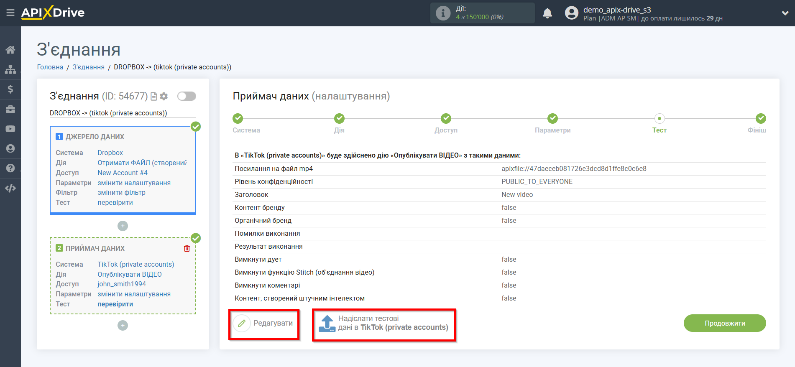Click the user profile avatar
This screenshot has height=367, width=795.
[571, 13]
